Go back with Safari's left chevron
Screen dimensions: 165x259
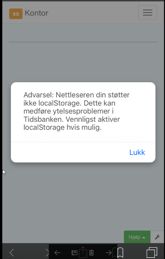[x=12, y=253]
